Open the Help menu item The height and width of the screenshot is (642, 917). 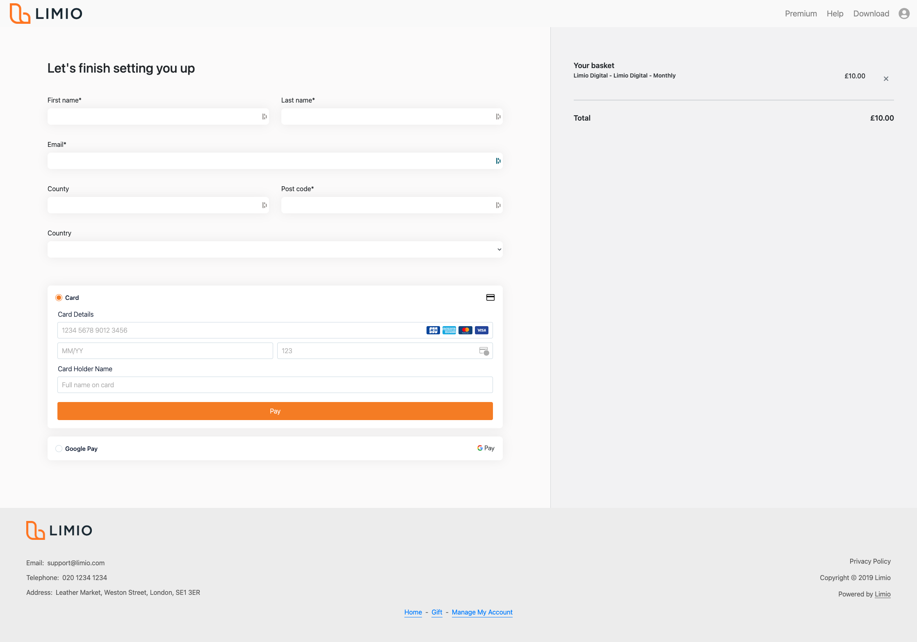(x=835, y=14)
